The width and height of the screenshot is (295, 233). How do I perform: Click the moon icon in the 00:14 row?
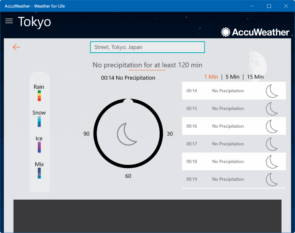coord(272,91)
